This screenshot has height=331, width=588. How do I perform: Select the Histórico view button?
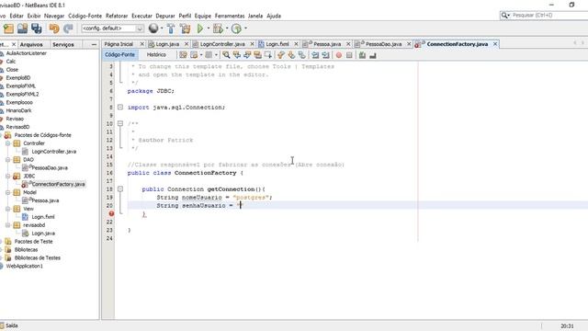pos(156,55)
